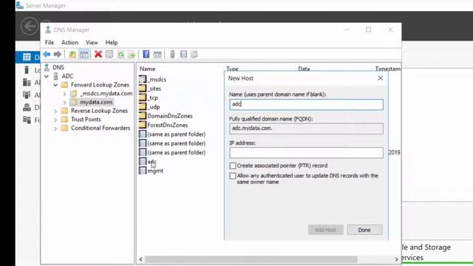The image size is (473, 266).
Task: Expand the Conditional Forwarders node
Action: tap(55, 129)
